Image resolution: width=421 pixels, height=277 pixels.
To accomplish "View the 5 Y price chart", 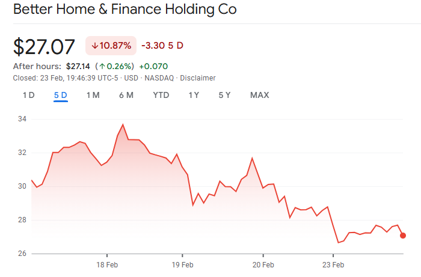I will click(x=224, y=95).
